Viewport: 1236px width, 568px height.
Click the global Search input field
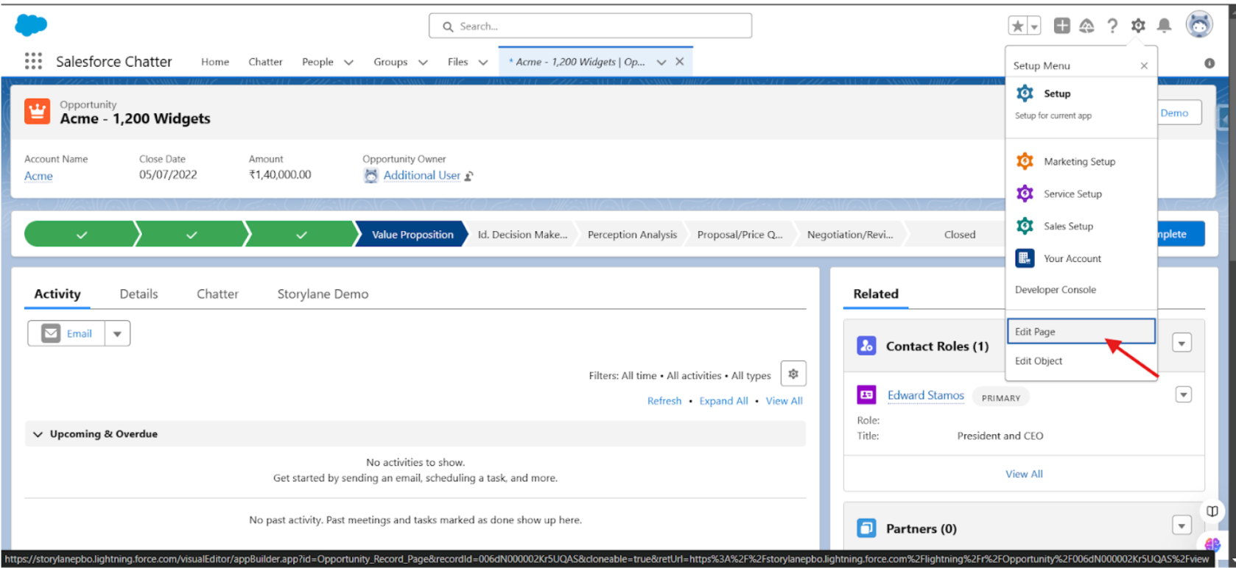(x=590, y=26)
